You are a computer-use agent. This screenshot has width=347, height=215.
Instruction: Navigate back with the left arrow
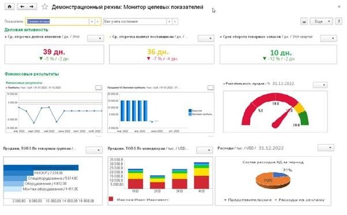[x=22, y=7]
